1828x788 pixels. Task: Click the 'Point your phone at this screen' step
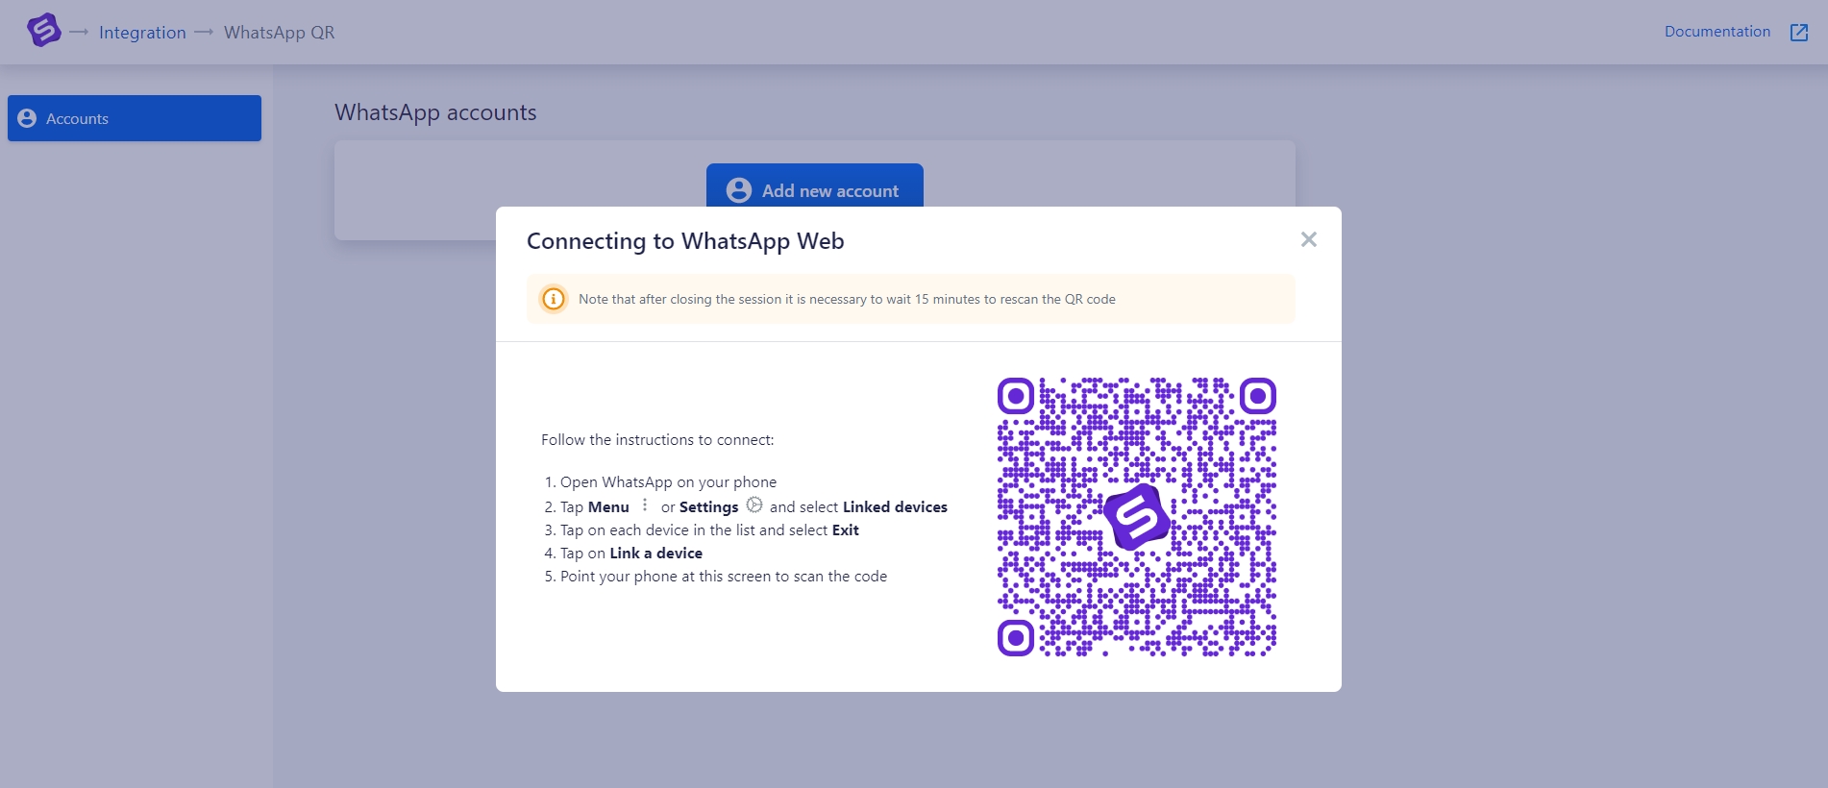(724, 577)
